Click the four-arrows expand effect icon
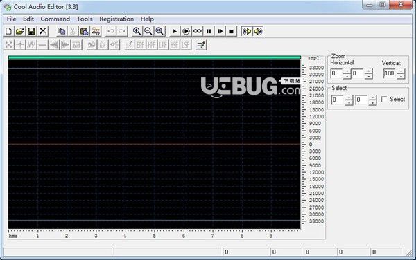 (9, 45)
